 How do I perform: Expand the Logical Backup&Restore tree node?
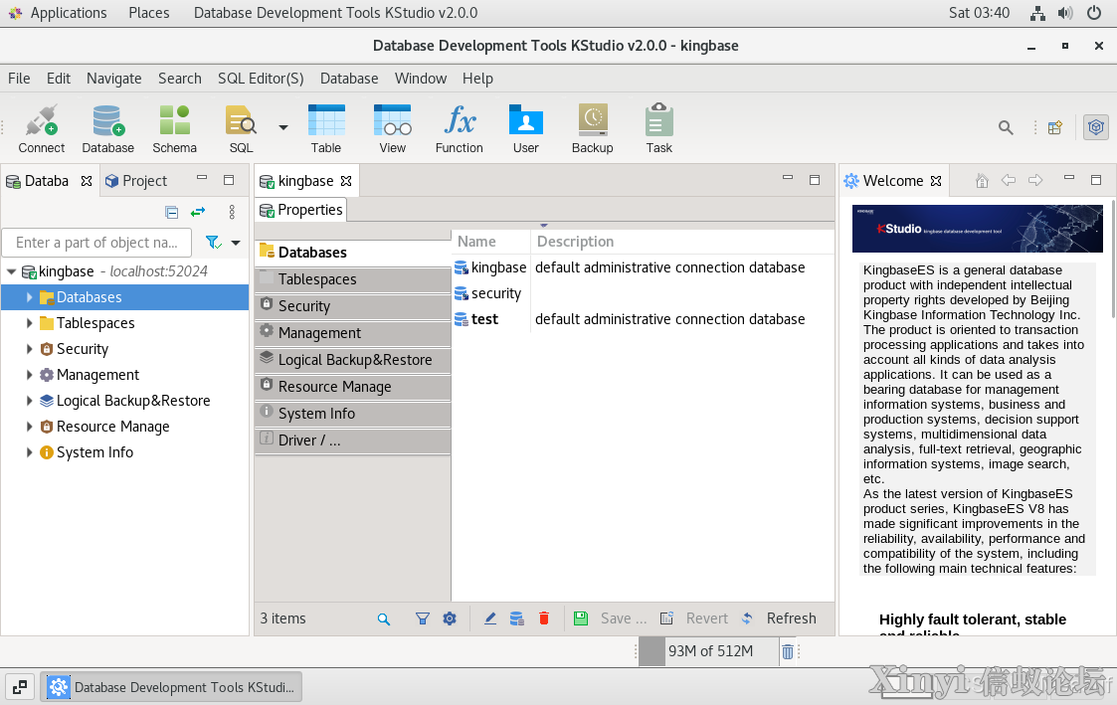(x=29, y=400)
